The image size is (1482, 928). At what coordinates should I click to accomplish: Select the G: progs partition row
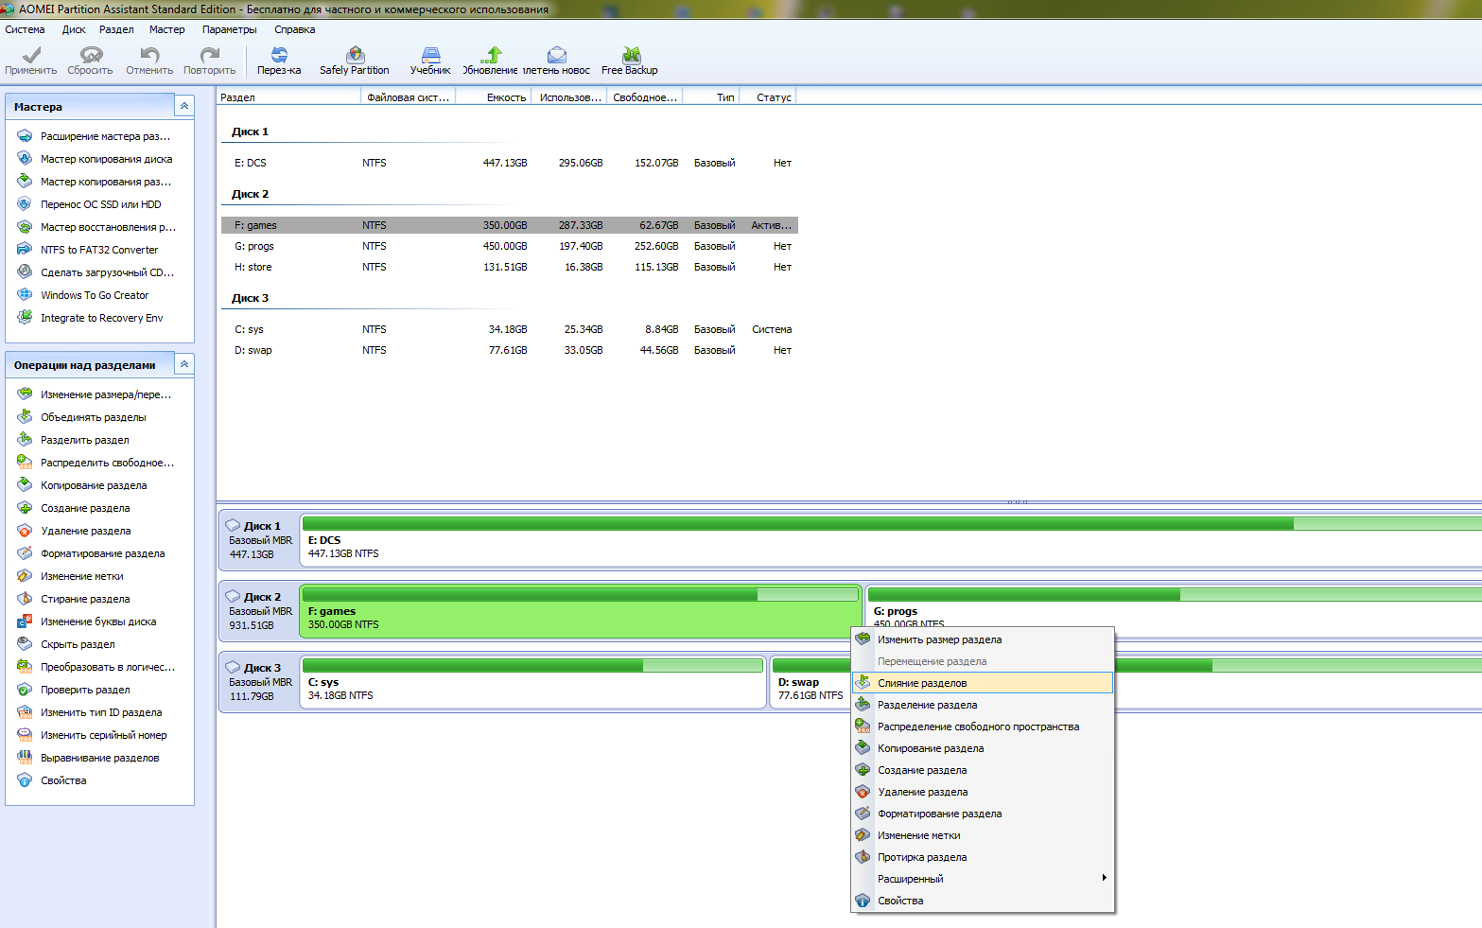510,246
